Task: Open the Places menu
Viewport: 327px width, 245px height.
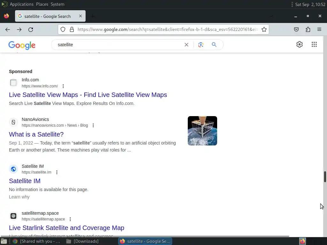Action: coord(42,4)
